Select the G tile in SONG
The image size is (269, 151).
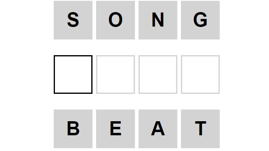click(x=200, y=20)
